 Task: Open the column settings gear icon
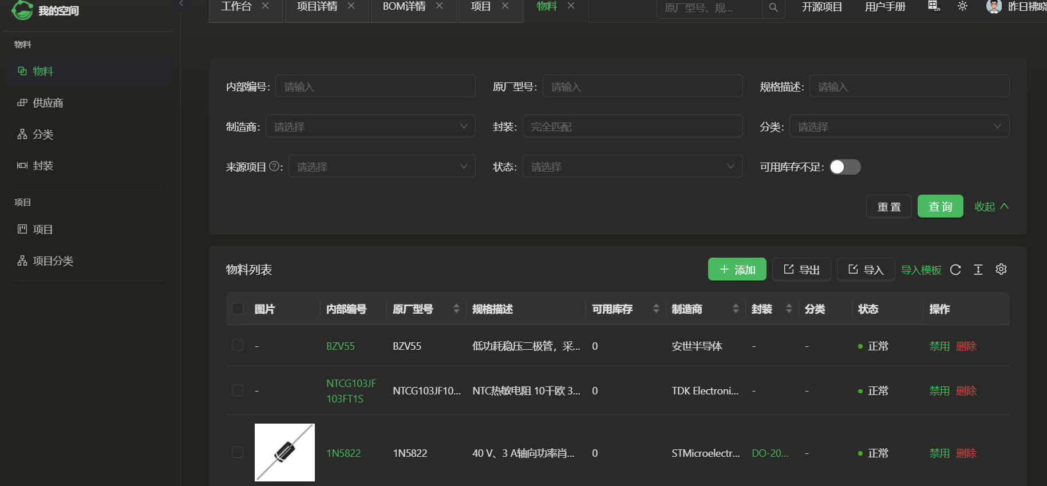[x=1001, y=269]
